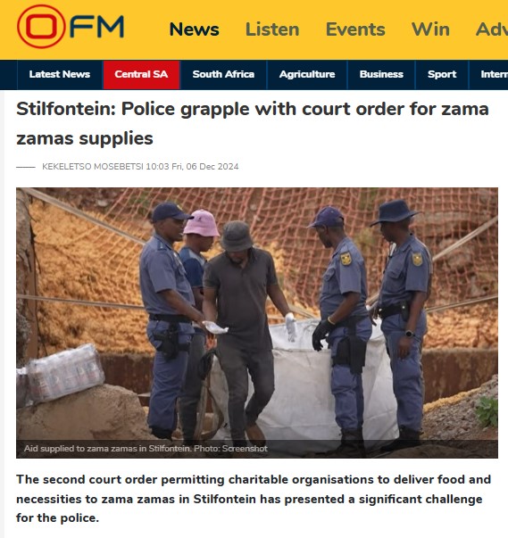Switch to the Sport tab
Viewport: 508px width, 538px height.
(x=442, y=74)
